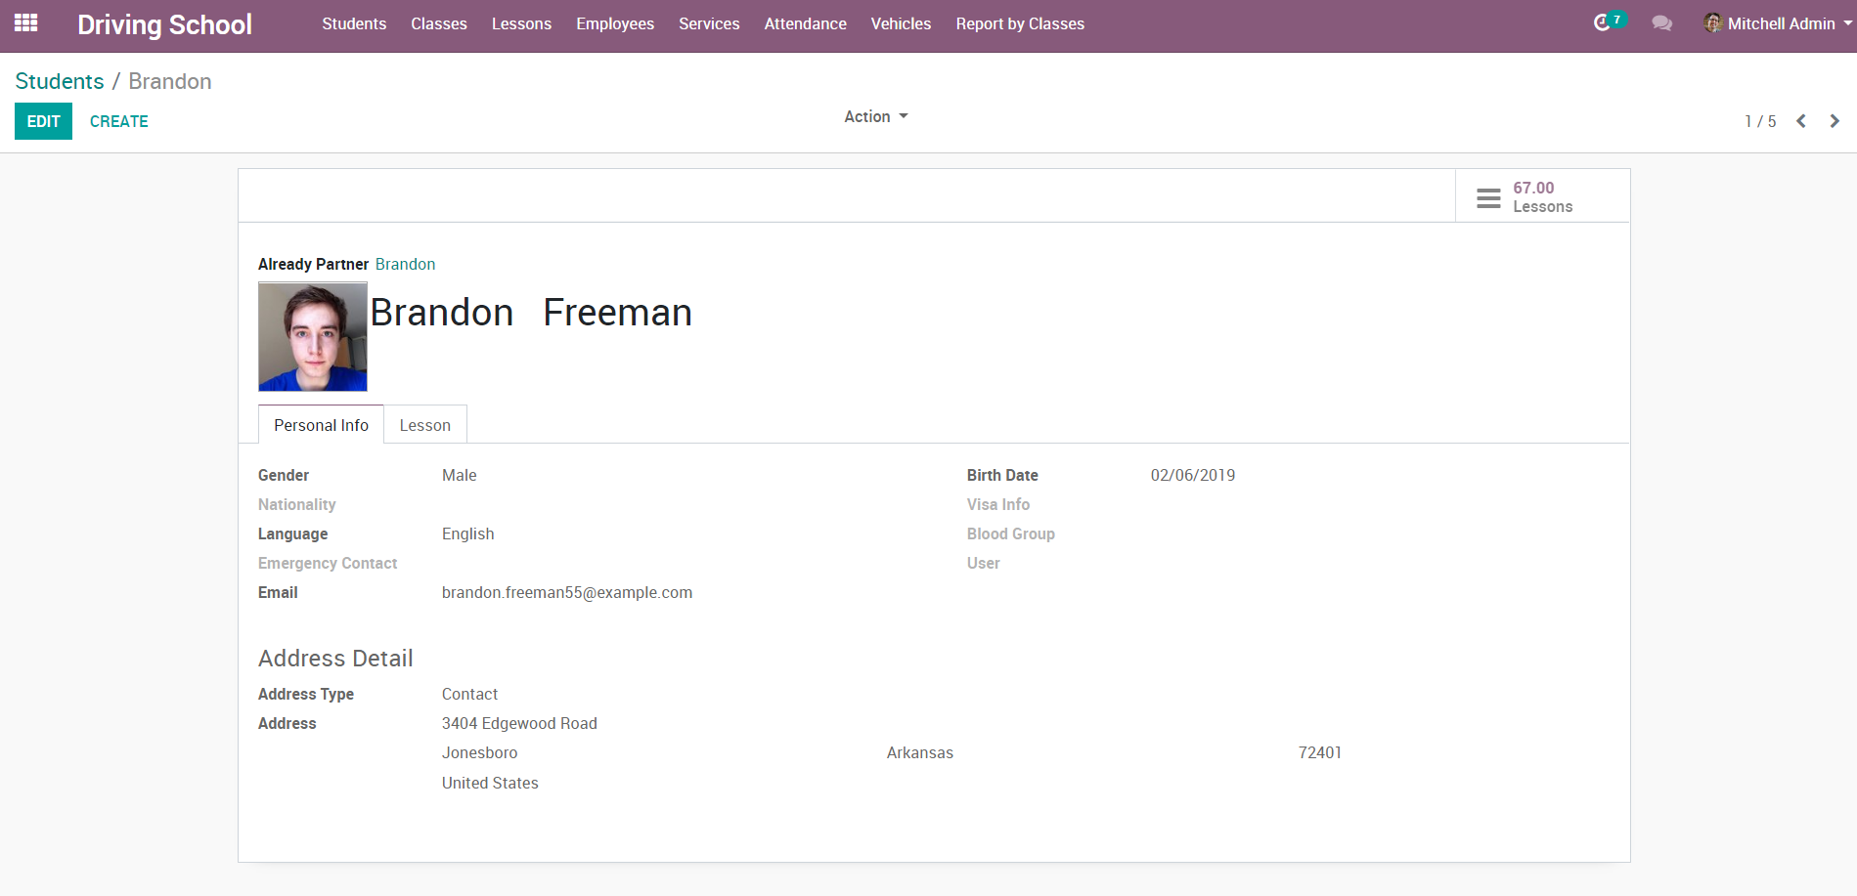
Task: Click the 1 / 5 pager counter
Action: pyautogui.click(x=1760, y=121)
